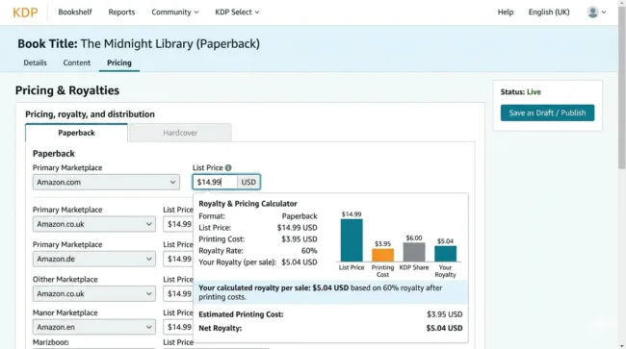Click the Your Royalty (per sale) row
The height and width of the screenshot is (349, 626).
[258, 262]
